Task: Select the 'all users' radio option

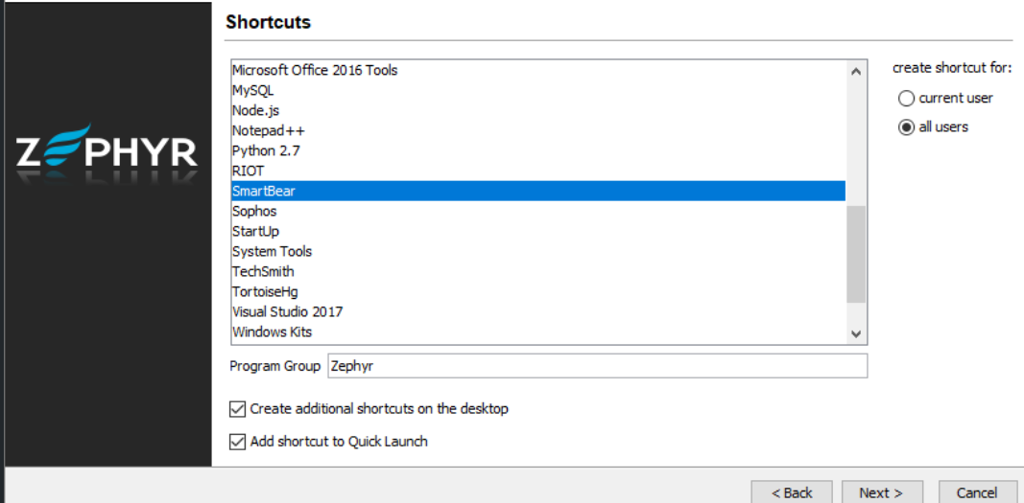Action: pyautogui.click(x=906, y=127)
